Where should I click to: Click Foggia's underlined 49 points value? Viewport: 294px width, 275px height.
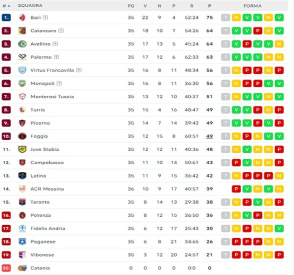click(209, 136)
